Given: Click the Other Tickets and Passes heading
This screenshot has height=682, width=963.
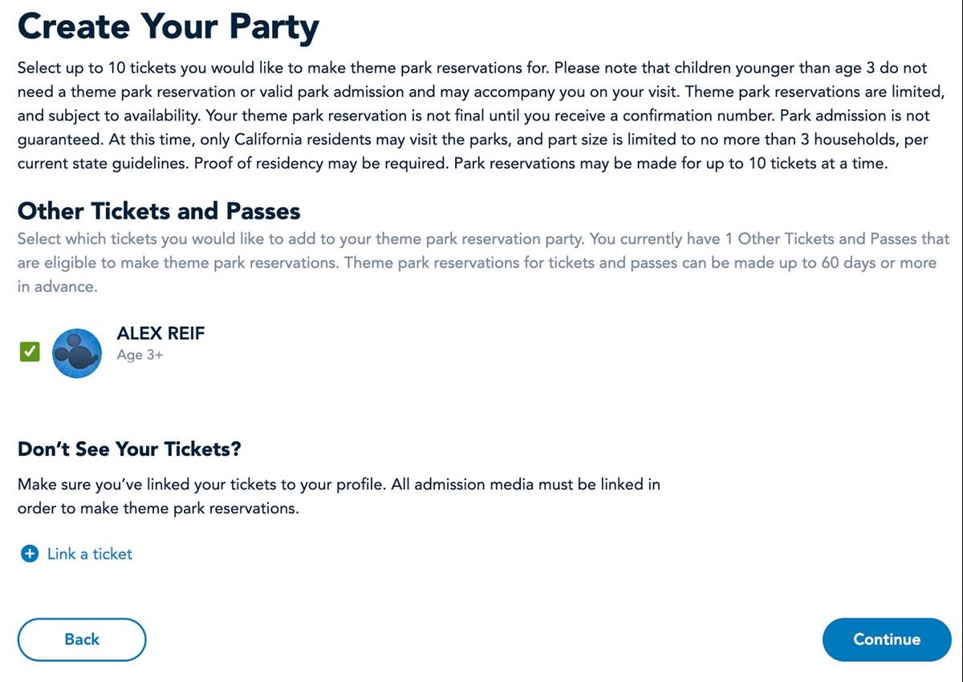Looking at the screenshot, I should 159,211.
